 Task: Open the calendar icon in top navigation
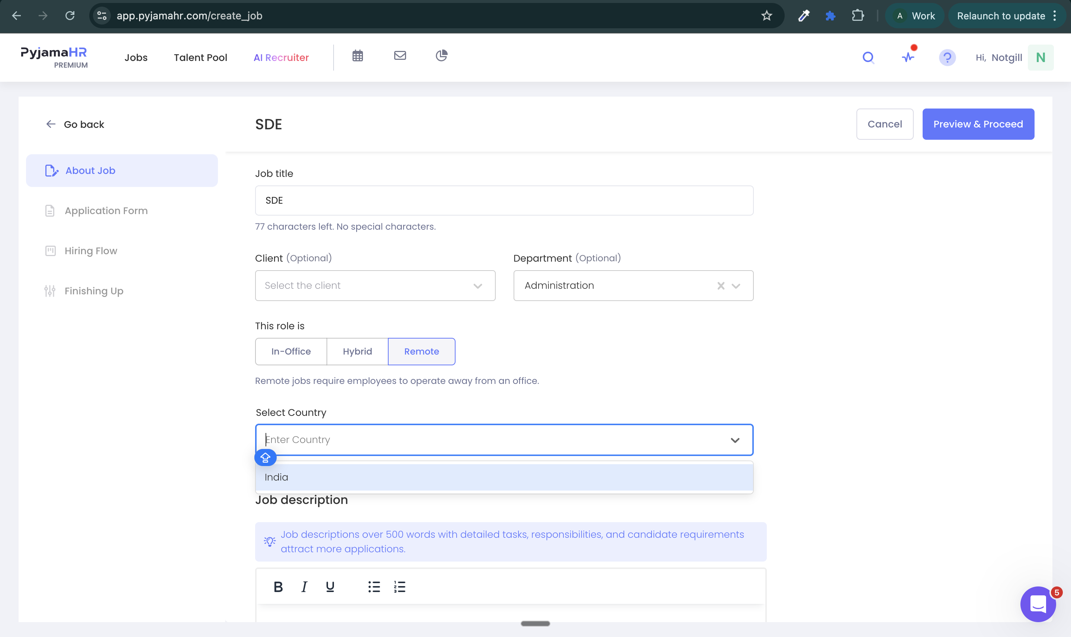point(358,56)
